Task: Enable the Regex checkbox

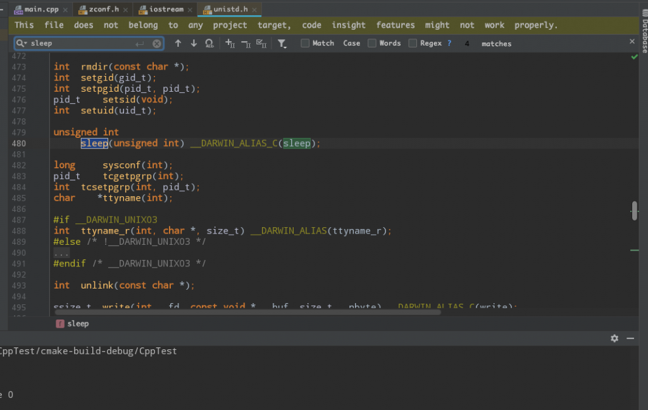Action: pyautogui.click(x=413, y=43)
